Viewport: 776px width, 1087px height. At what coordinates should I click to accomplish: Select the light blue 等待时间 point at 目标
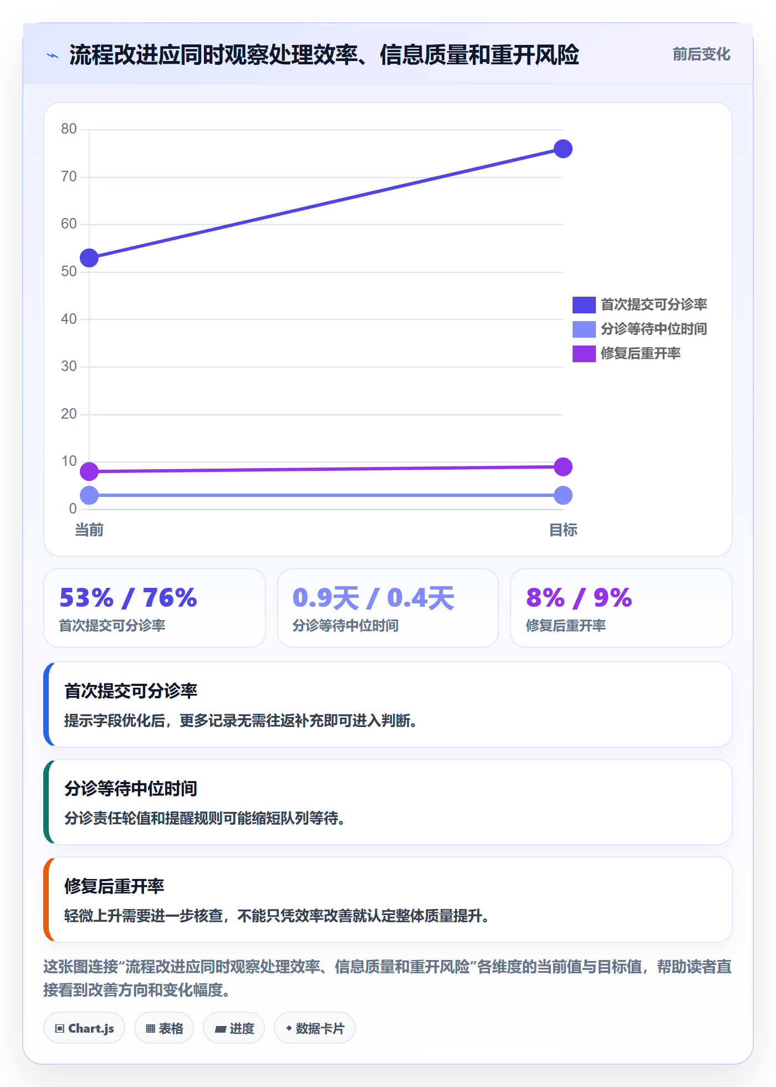(x=563, y=495)
